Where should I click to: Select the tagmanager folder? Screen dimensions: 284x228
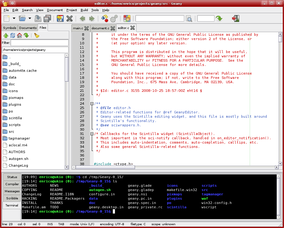(x=33, y=138)
